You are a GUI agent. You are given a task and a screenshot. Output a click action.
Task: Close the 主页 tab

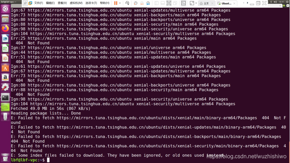pos(212,3)
